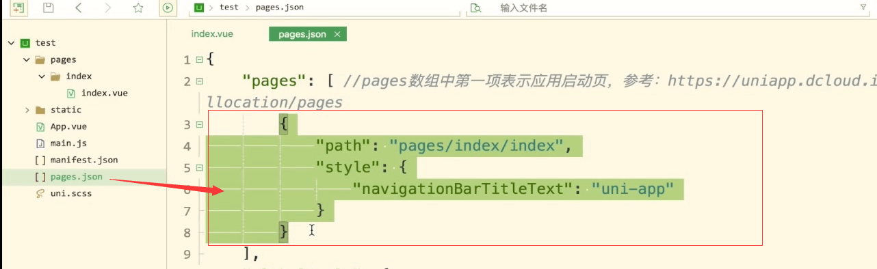Fold code at line 2
Screen dimensions: 877x269
(x=199, y=81)
